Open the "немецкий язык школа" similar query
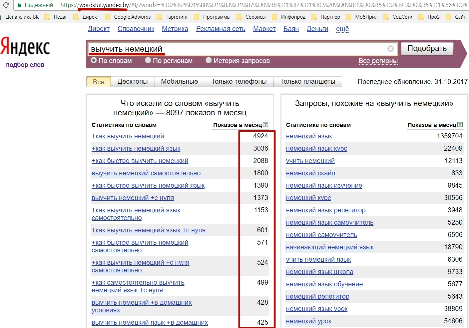The width and height of the screenshot is (469, 328). point(320,272)
